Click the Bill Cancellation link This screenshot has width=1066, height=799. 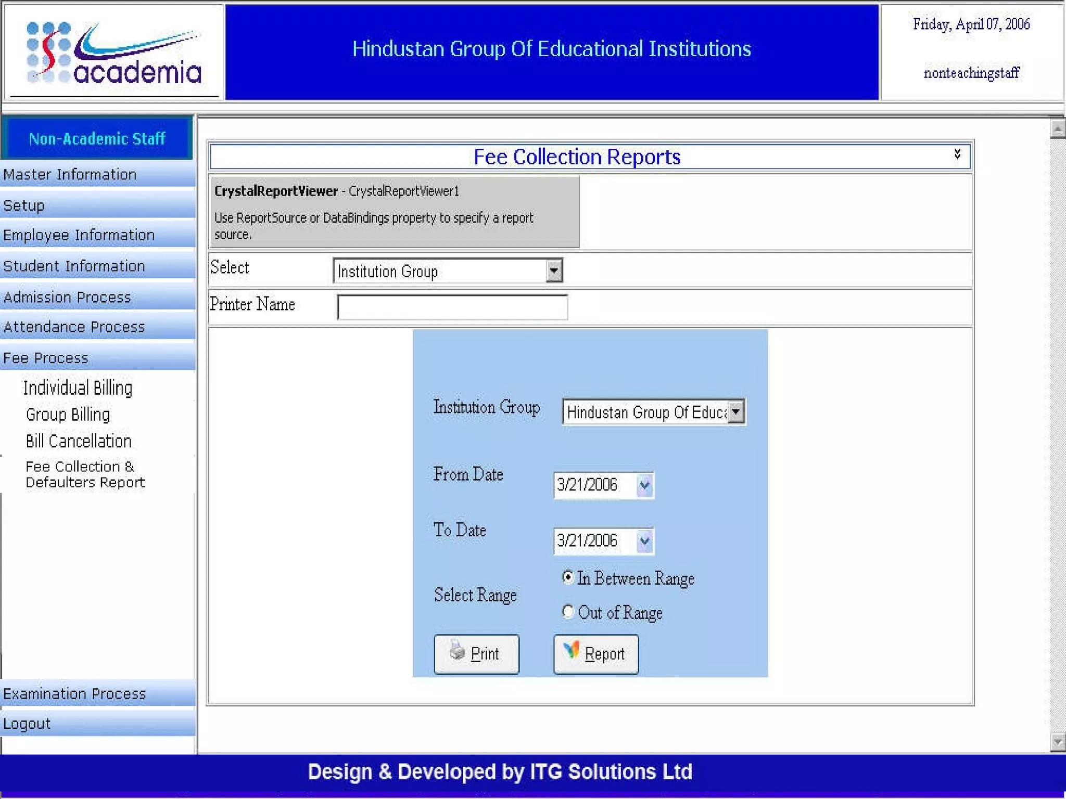click(x=79, y=441)
